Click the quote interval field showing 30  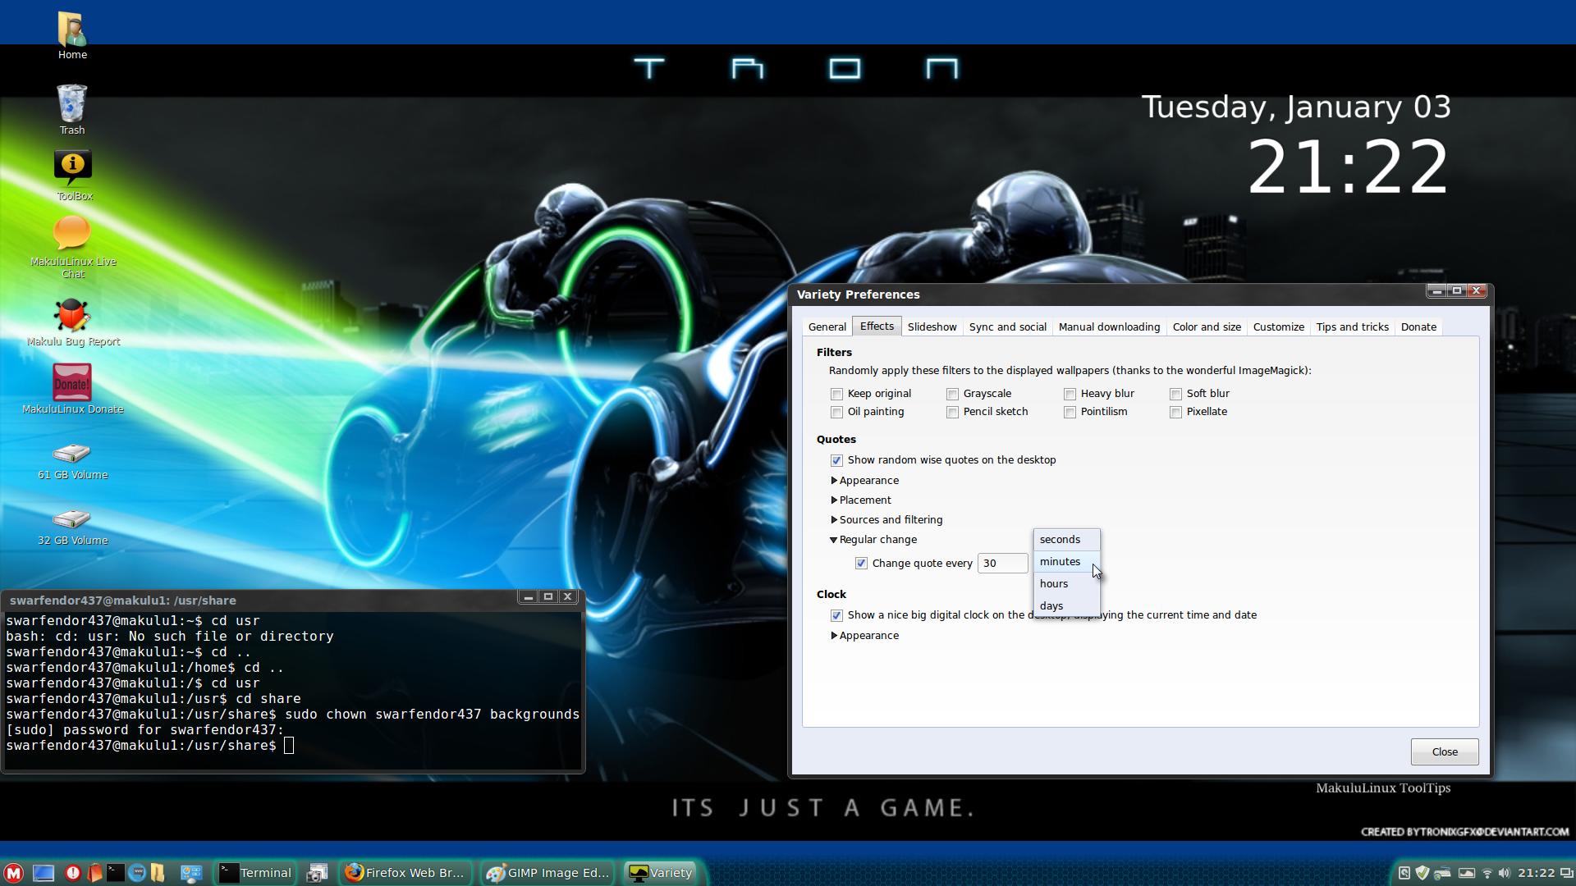(1002, 564)
